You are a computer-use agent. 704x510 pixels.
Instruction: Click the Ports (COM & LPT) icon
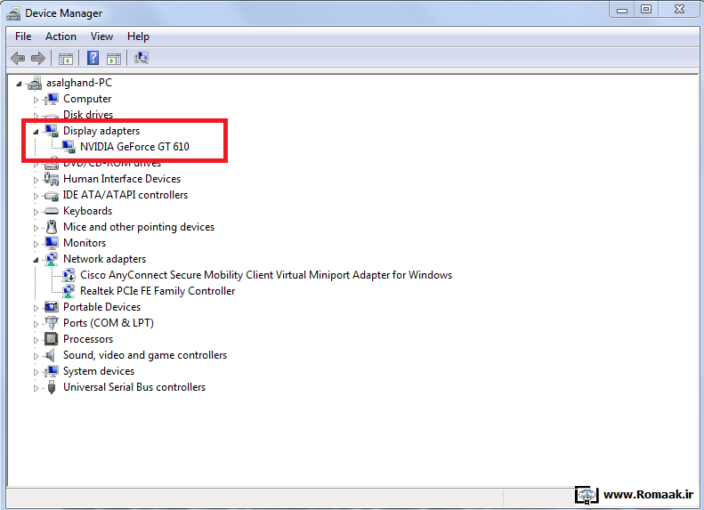(52, 323)
